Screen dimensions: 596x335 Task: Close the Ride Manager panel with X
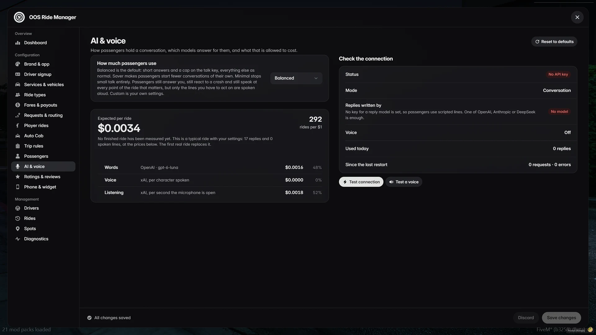pos(577,17)
